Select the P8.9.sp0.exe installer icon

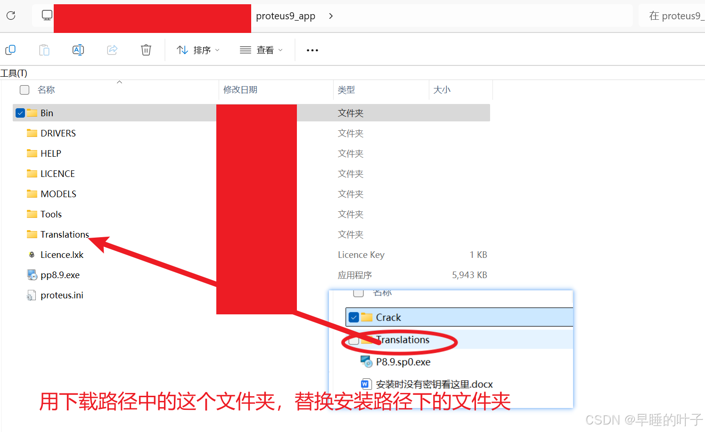(367, 362)
